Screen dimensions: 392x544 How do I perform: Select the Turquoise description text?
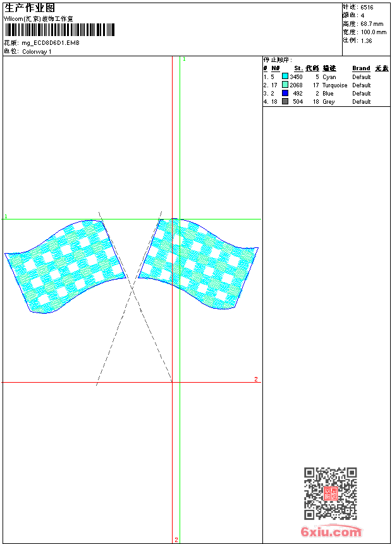click(x=334, y=85)
